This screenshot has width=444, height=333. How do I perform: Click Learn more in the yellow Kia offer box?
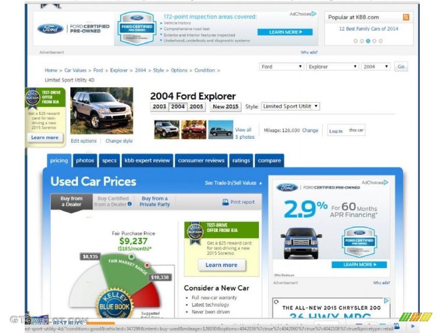click(x=222, y=265)
